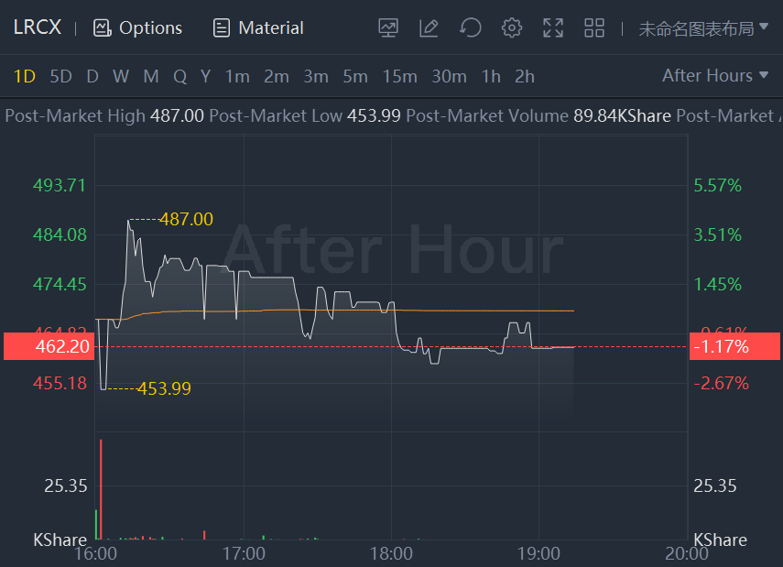This screenshot has height=567, width=783.
Task: Open the 未命名图表布局 layout dropdown
Action: (x=703, y=28)
